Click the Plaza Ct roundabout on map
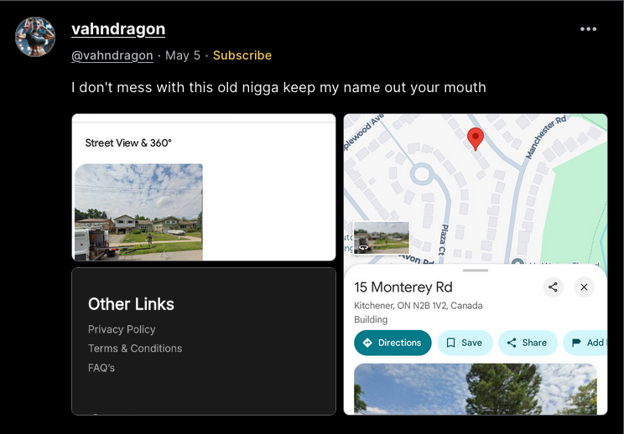The width and height of the screenshot is (624, 434). click(421, 174)
